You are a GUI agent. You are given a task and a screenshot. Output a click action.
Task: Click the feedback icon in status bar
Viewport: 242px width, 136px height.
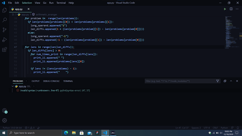coord(232,128)
